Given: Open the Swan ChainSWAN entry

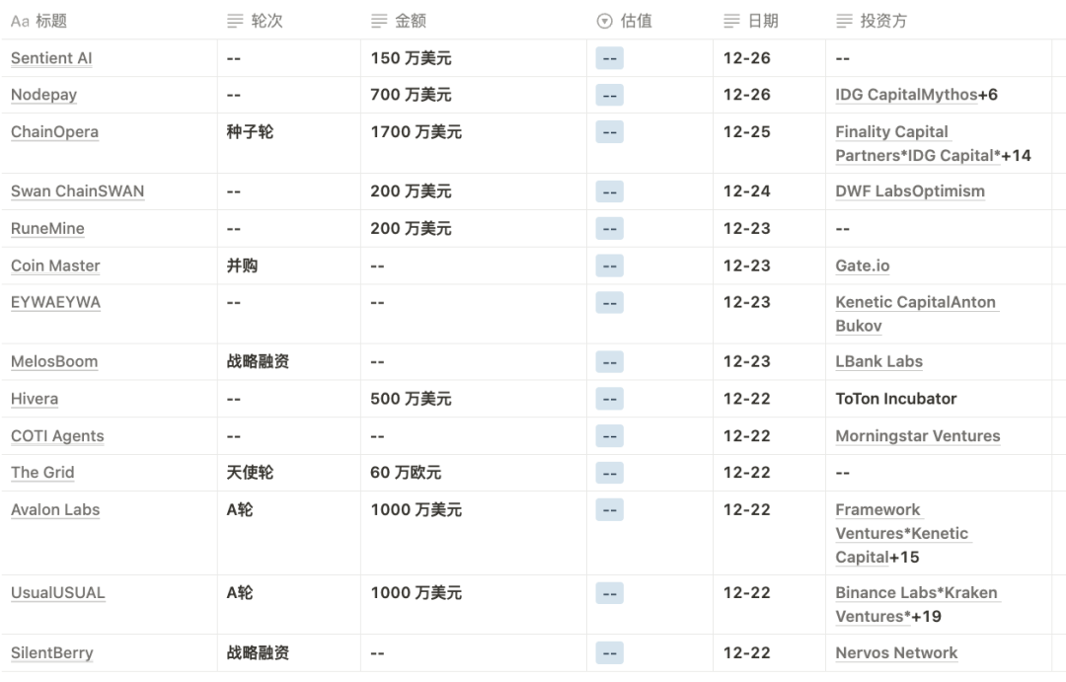Looking at the screenshot, I should tap(78, 191).
